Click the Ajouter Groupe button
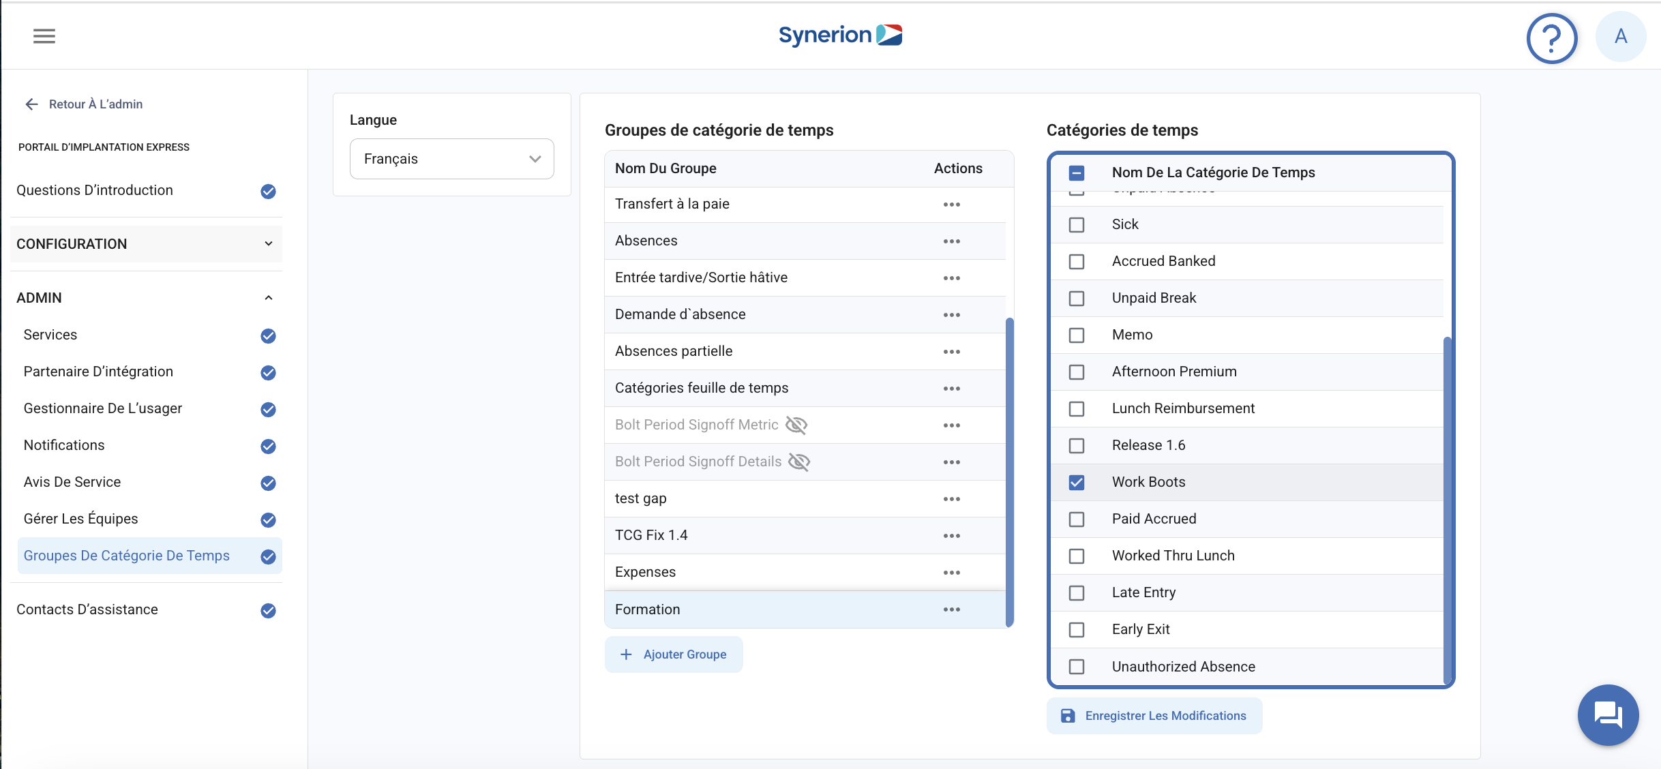This screenshot has height=769, width=1661. coord(674,654)
